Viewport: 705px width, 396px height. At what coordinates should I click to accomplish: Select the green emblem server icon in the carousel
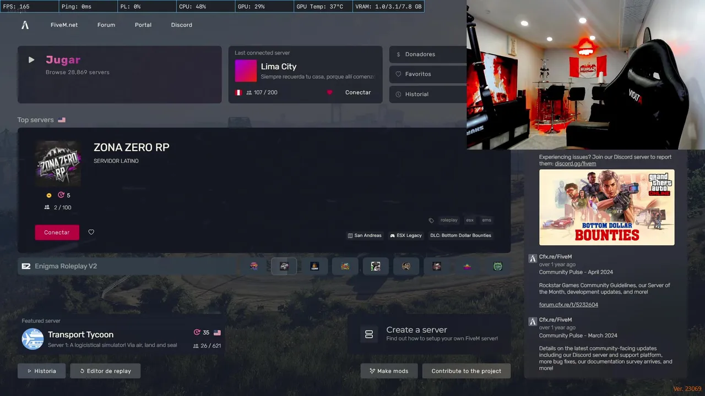click(x=497, y=266)
